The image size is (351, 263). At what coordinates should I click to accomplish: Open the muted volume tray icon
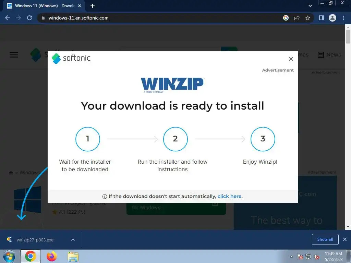coord(316,256)
